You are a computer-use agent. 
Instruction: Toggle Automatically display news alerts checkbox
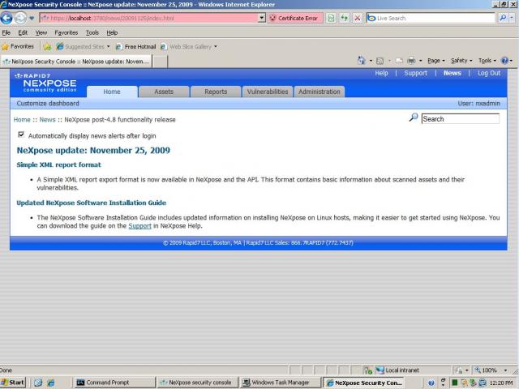click(21, 135)
